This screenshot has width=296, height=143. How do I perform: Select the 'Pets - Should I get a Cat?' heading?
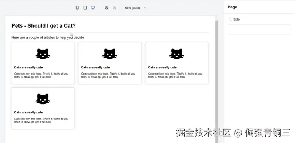pos(44,26)
